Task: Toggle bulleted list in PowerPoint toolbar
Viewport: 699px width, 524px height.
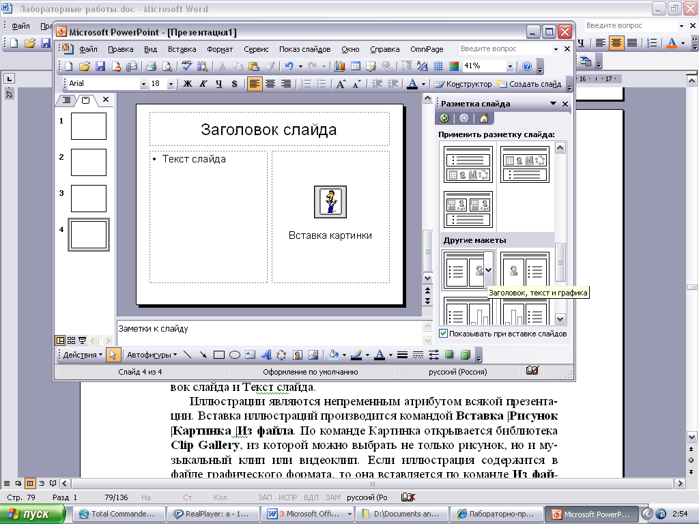Action: pyautogui.click(x=321, y=84)
